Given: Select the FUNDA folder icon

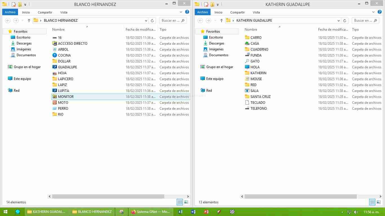Looking at the screenshot, I should [247, 55].
